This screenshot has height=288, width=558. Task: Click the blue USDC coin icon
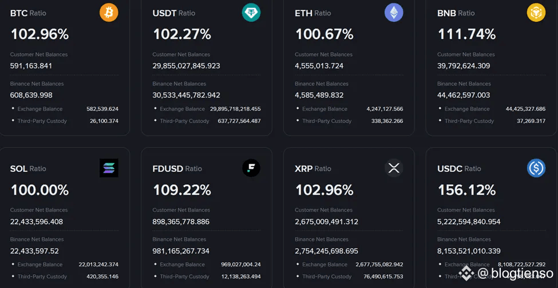tap(536, 168)
